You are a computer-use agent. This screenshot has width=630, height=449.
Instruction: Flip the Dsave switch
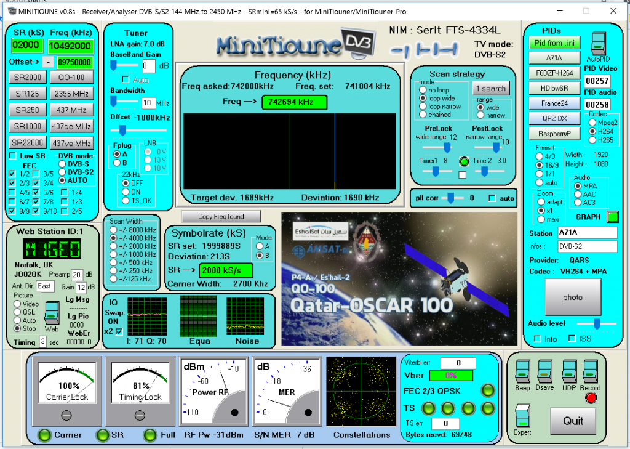[x=544, y=371]
